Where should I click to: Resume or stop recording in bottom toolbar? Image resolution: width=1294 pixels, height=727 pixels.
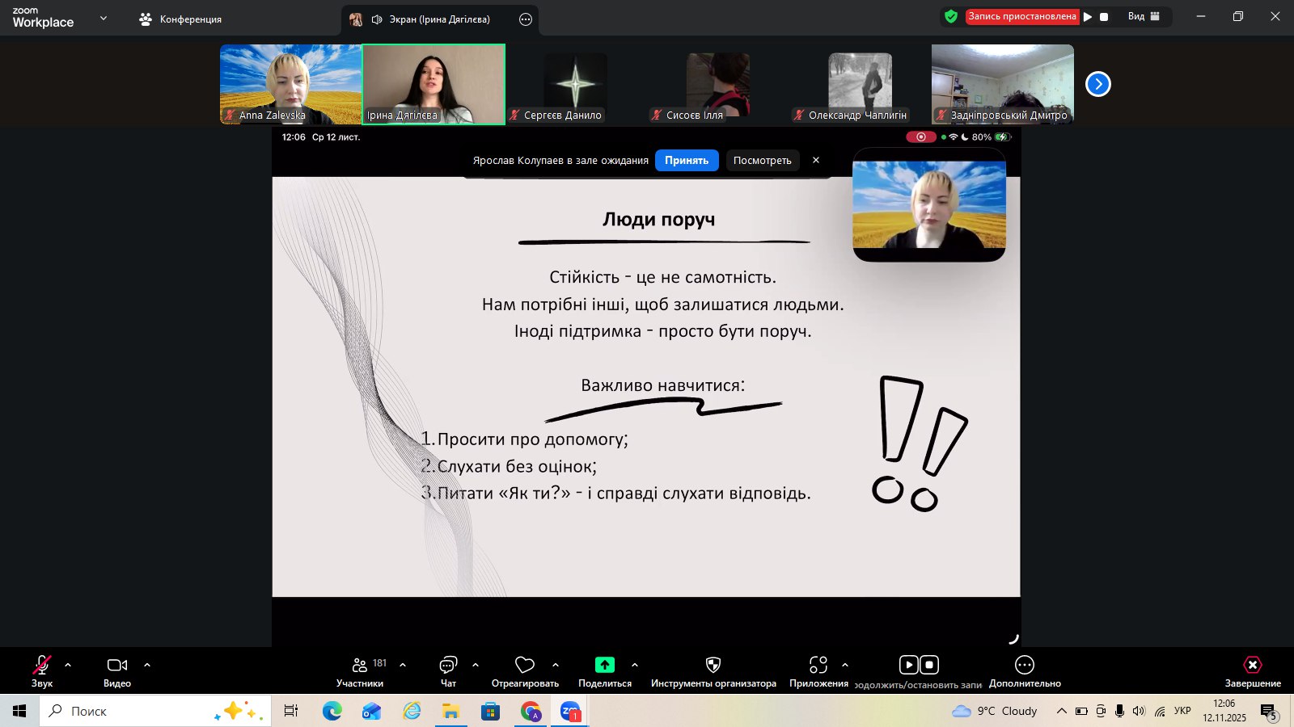click(x=918, y=666)
